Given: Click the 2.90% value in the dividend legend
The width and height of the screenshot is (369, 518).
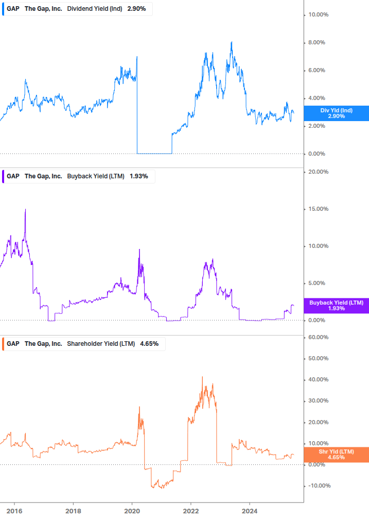Looking at the screenshot, I should pos(136,9).
